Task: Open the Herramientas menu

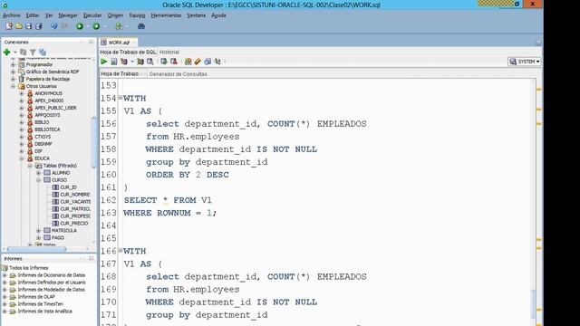Action: tap(166, 15)
